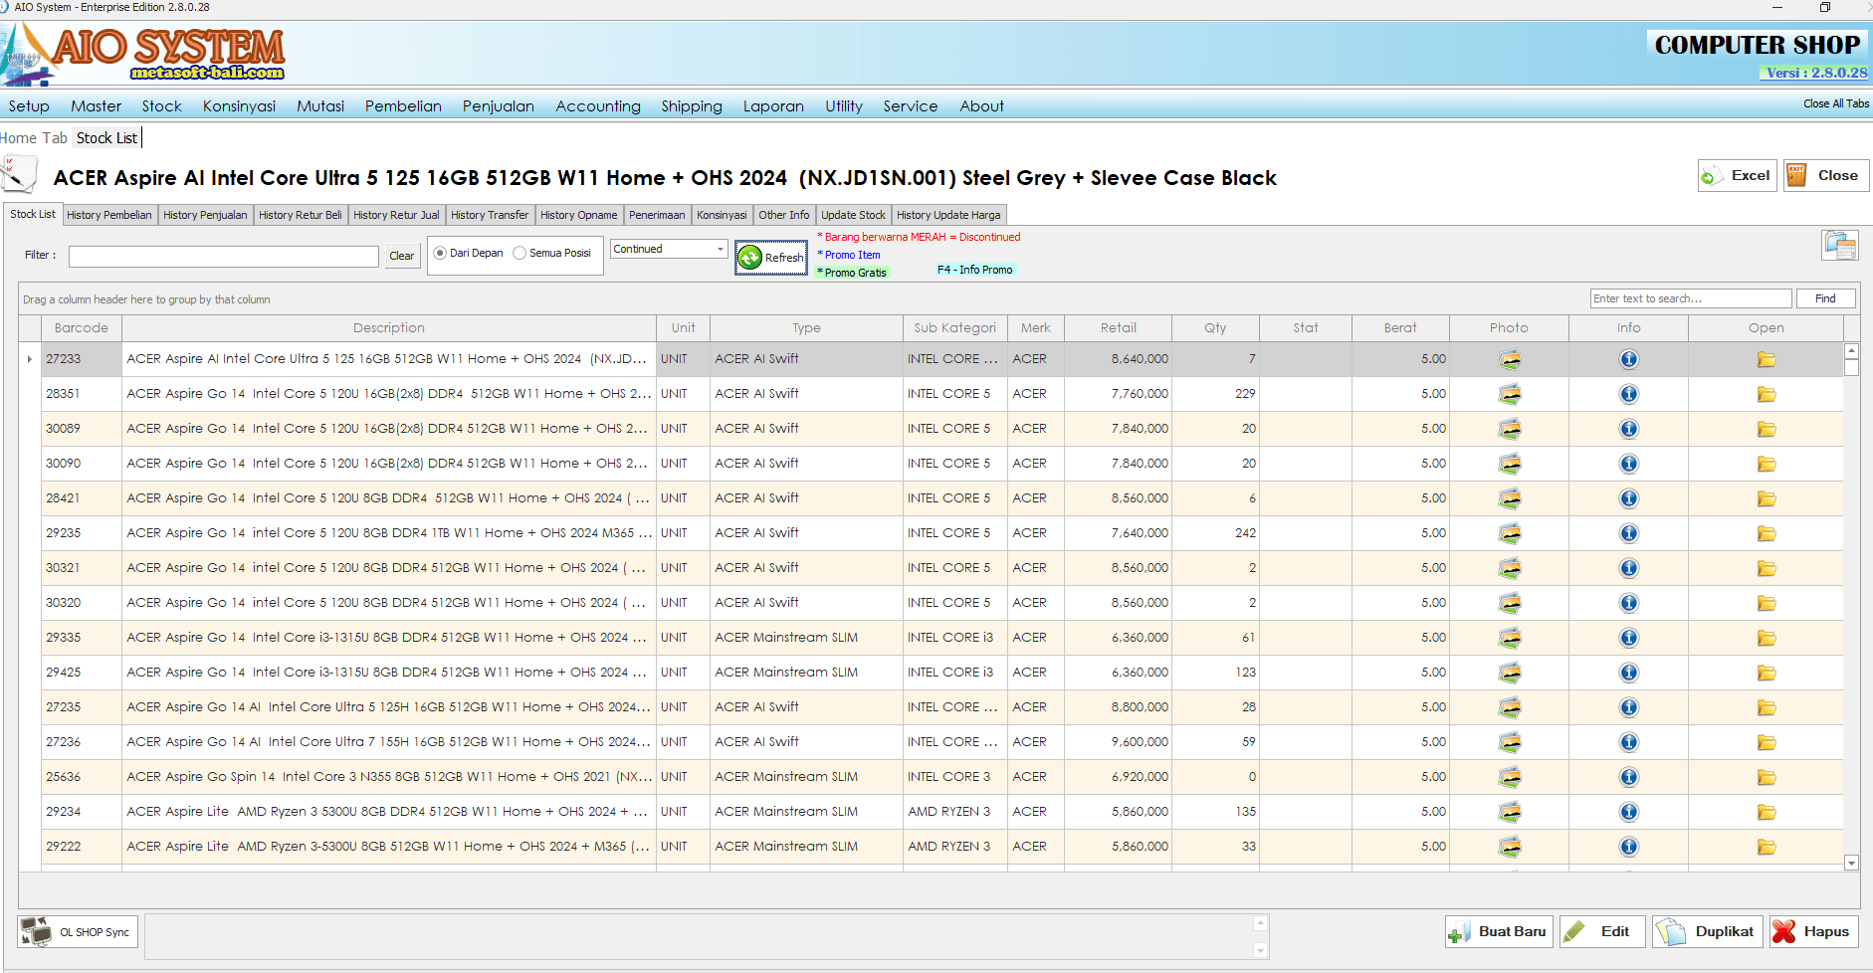Sort by the Qty column header

pyautogui.click(x=1215, y=327)
